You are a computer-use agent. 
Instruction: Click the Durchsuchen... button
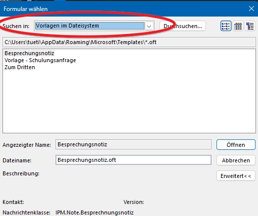pyautogui.click(x=182, y=26)
